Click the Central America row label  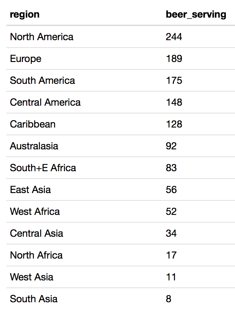[45, 102]
